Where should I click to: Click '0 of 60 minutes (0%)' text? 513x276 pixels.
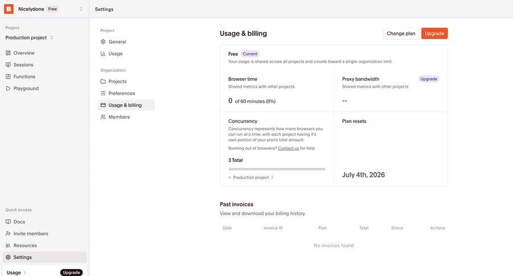252,101
